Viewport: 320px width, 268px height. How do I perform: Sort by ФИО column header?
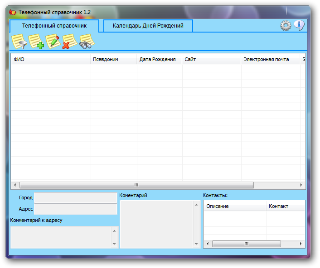coord(51,59)
